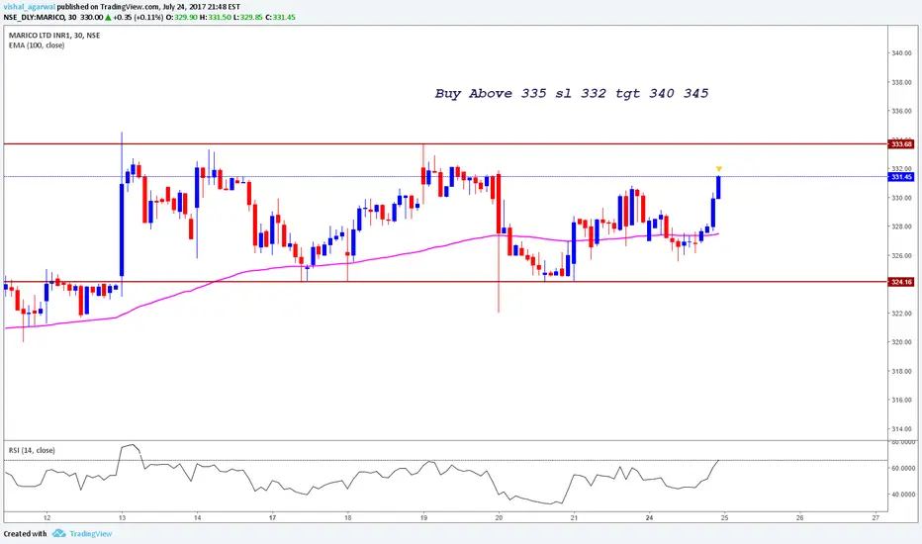922x544 pixels.
Task: Click the 314.00 price axis label
Action: tap(901, 428)
